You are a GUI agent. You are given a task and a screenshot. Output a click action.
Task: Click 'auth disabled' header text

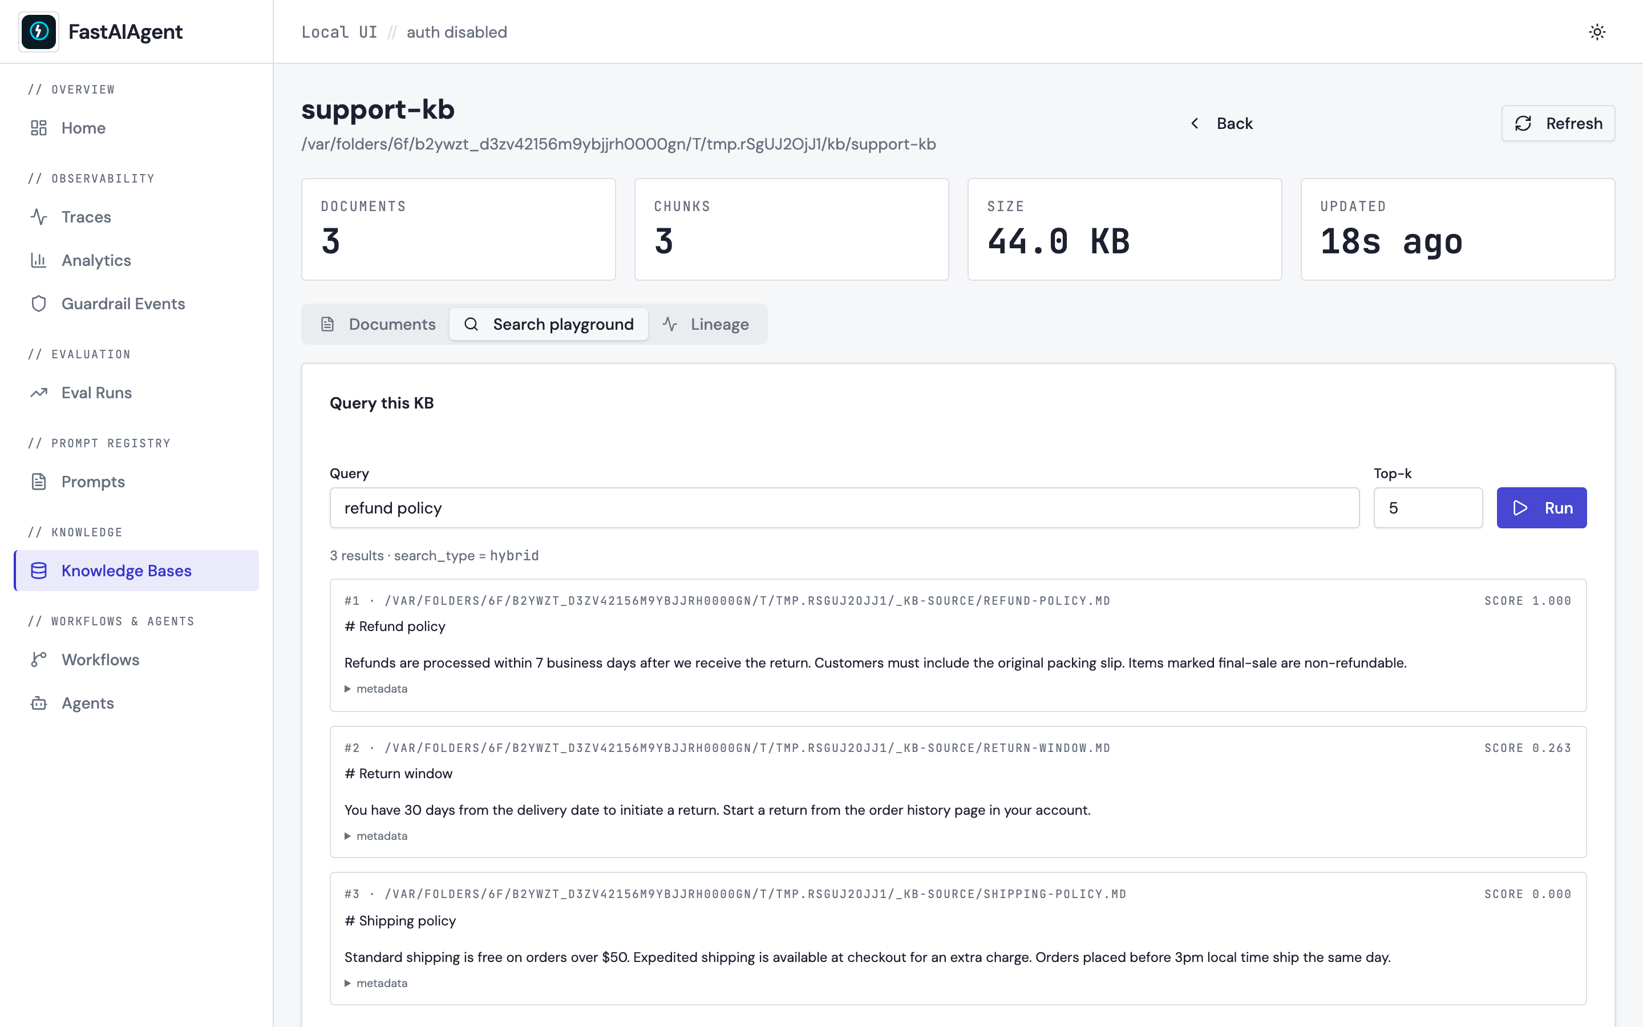tap(457, 32)
